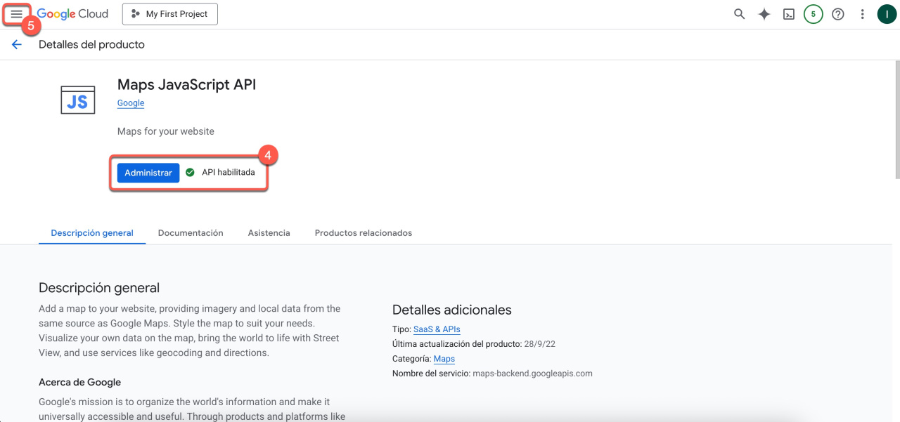900x422 pixels.
Task: Follow the SaaS & APIs link
Action: pos(437,329)
